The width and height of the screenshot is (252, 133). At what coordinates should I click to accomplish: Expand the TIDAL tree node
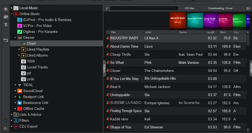coord(15,85)
